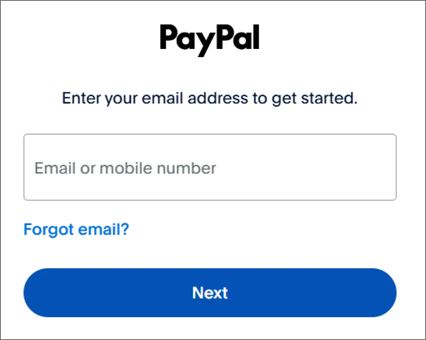
Task: Select the get started instruction text
Action: click(x=209, y=98)
